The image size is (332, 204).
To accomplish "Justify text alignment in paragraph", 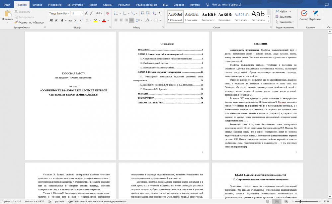I will coord(131,20).
